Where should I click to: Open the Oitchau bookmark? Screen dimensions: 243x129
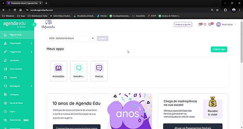(102, 16)
